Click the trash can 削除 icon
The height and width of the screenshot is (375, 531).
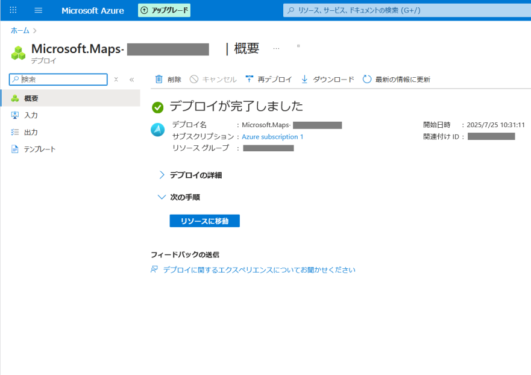click(x=159, y=79)
